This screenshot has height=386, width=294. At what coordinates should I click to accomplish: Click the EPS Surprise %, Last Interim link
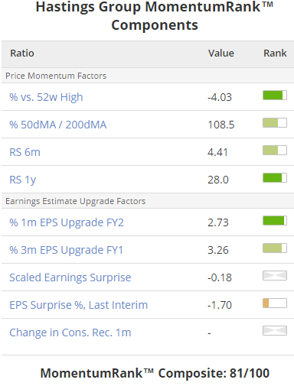(79, 305)
